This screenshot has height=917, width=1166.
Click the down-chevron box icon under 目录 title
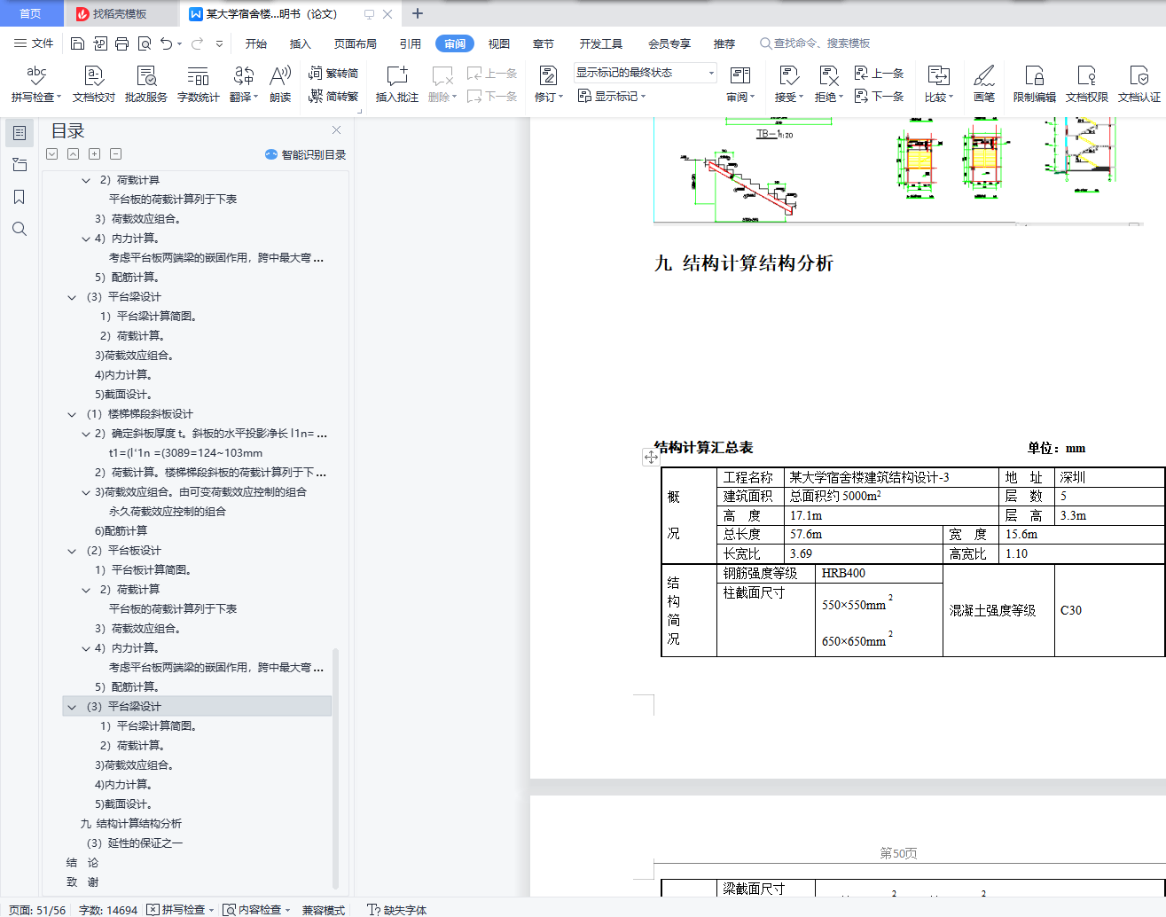click(52, 154)
